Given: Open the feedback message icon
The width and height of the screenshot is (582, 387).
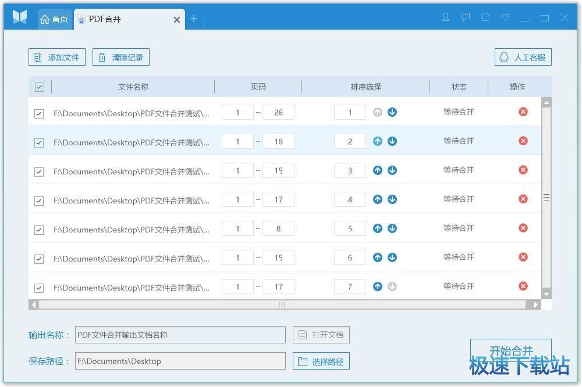Looking at the screenshot, I should pos(466,18).
